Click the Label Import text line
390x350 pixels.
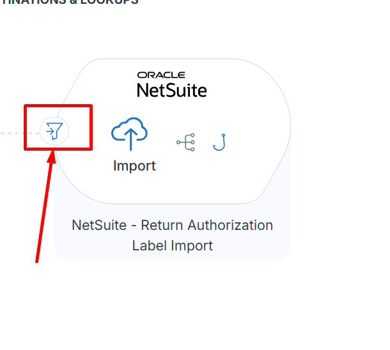pos(173,246)
